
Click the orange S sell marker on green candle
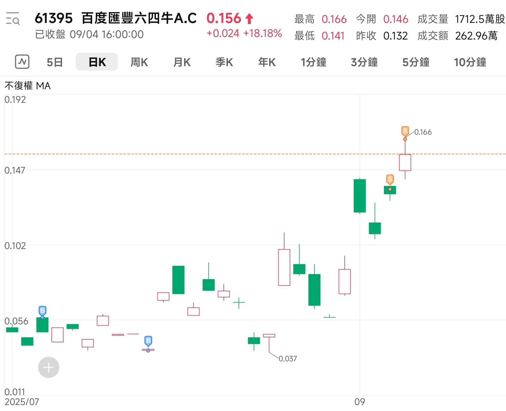click(x=390, y=179)
